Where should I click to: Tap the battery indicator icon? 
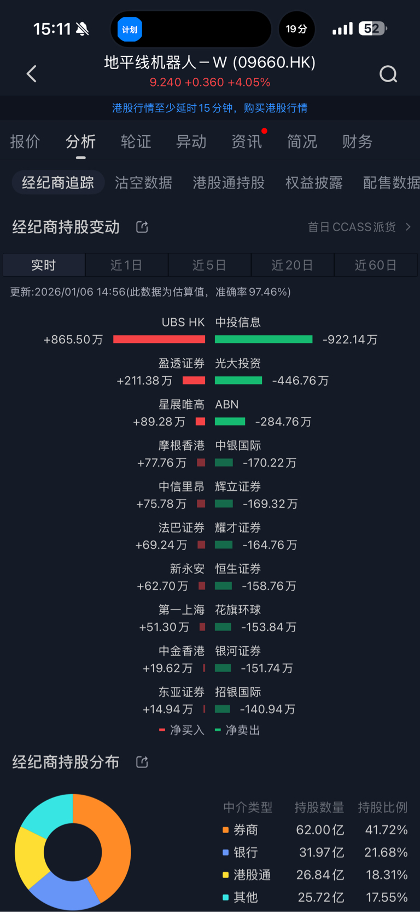pos(372,28)
